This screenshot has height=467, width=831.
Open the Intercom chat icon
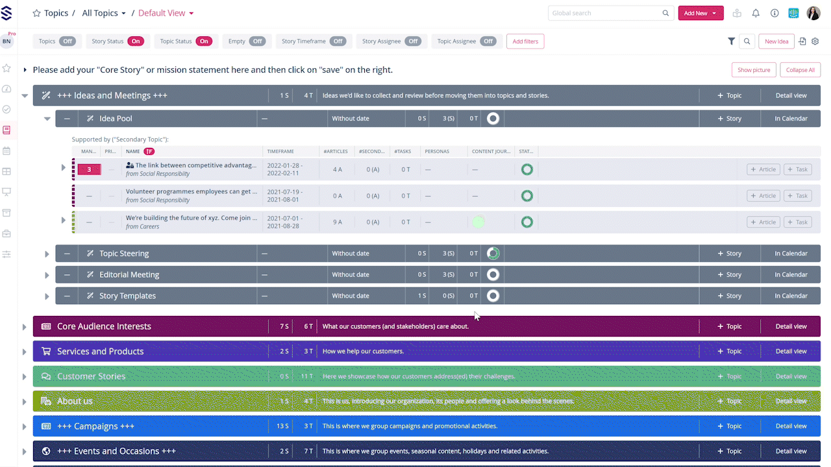[x=793, y=13]
